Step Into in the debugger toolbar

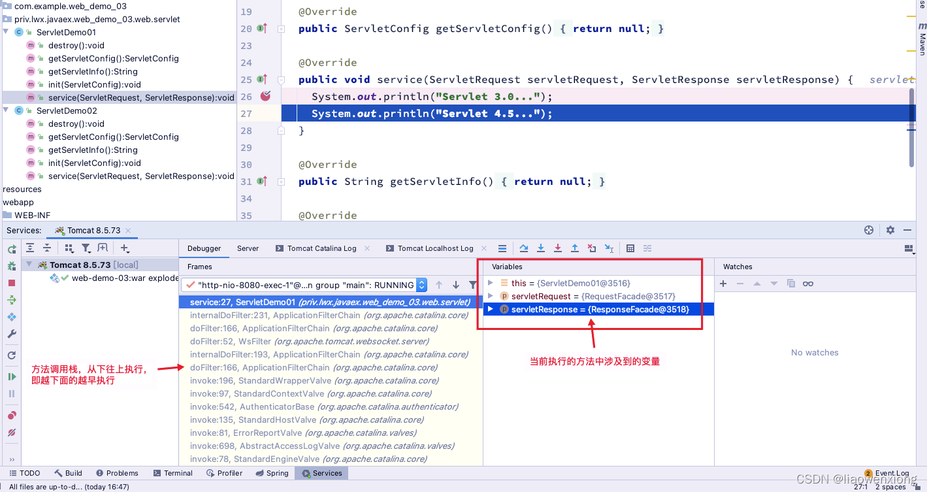point(541,248)
